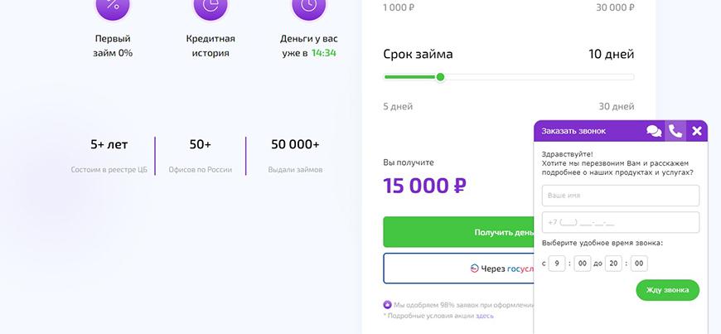Click the pie chart Кредитная история icon
Screen dimensions: 721x334
coord(210,7)
